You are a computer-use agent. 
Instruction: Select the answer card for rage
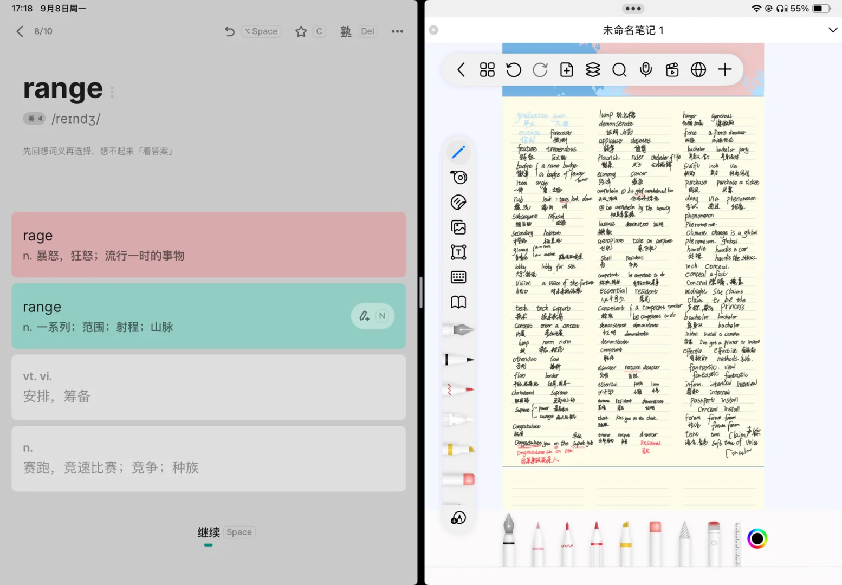click(x=209, y=245)
